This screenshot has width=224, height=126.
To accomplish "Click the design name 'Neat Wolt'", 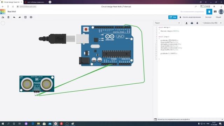I will pos(12,12).
